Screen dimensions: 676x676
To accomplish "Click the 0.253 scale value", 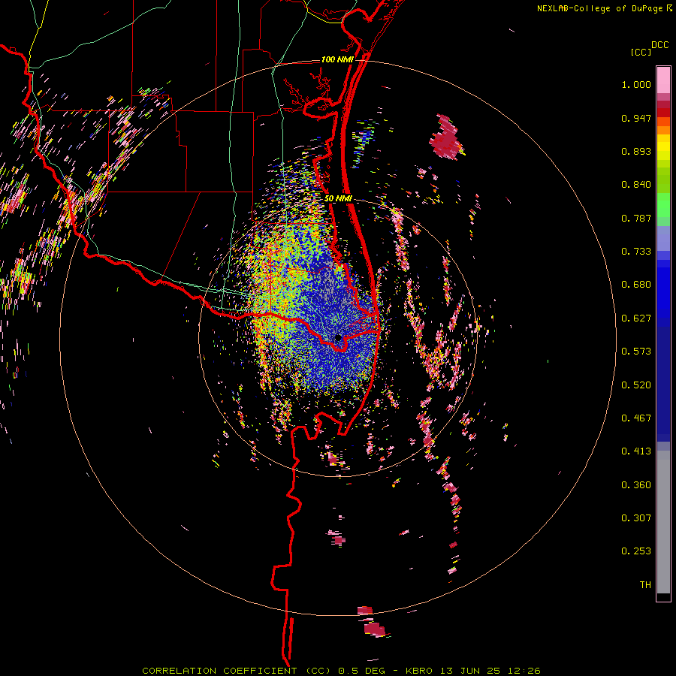I will [636, 551].
